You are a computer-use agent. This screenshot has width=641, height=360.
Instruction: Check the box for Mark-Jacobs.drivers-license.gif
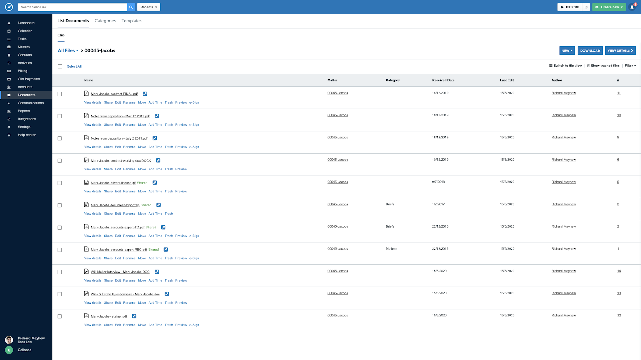[x=60, y=183]
